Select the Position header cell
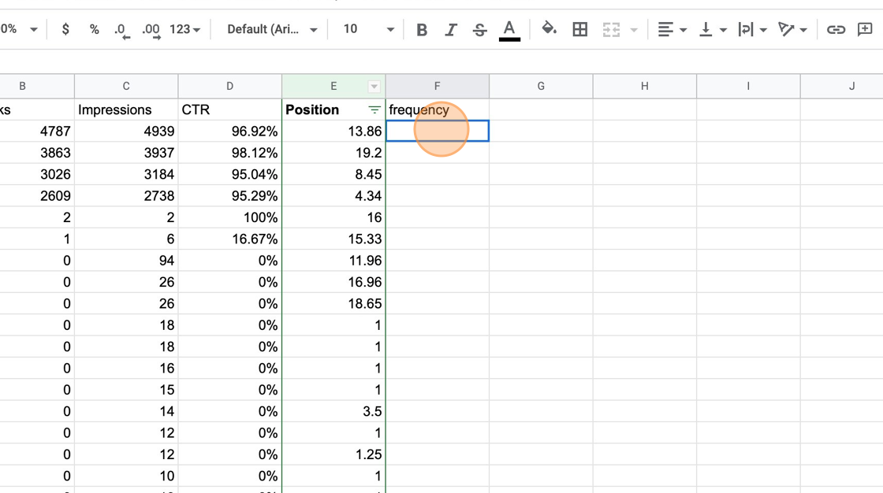 (333, 109)
